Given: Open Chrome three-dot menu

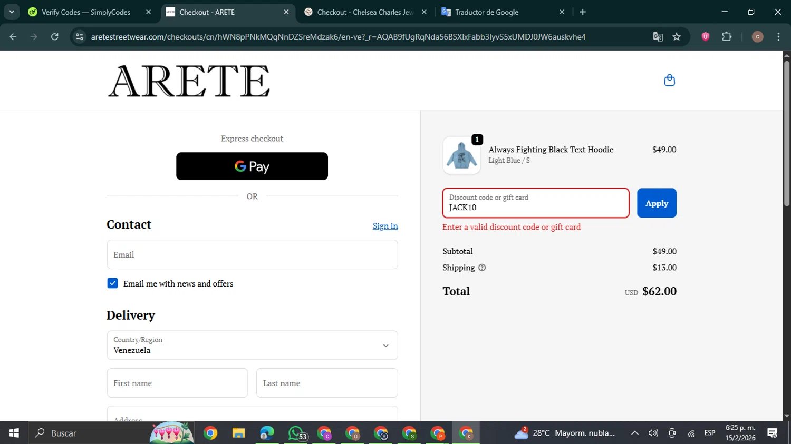Looking at the screenshot, I should click(x=778, y=36).
